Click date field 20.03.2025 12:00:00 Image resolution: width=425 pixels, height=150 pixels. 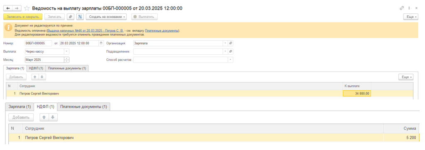(79, 43)
